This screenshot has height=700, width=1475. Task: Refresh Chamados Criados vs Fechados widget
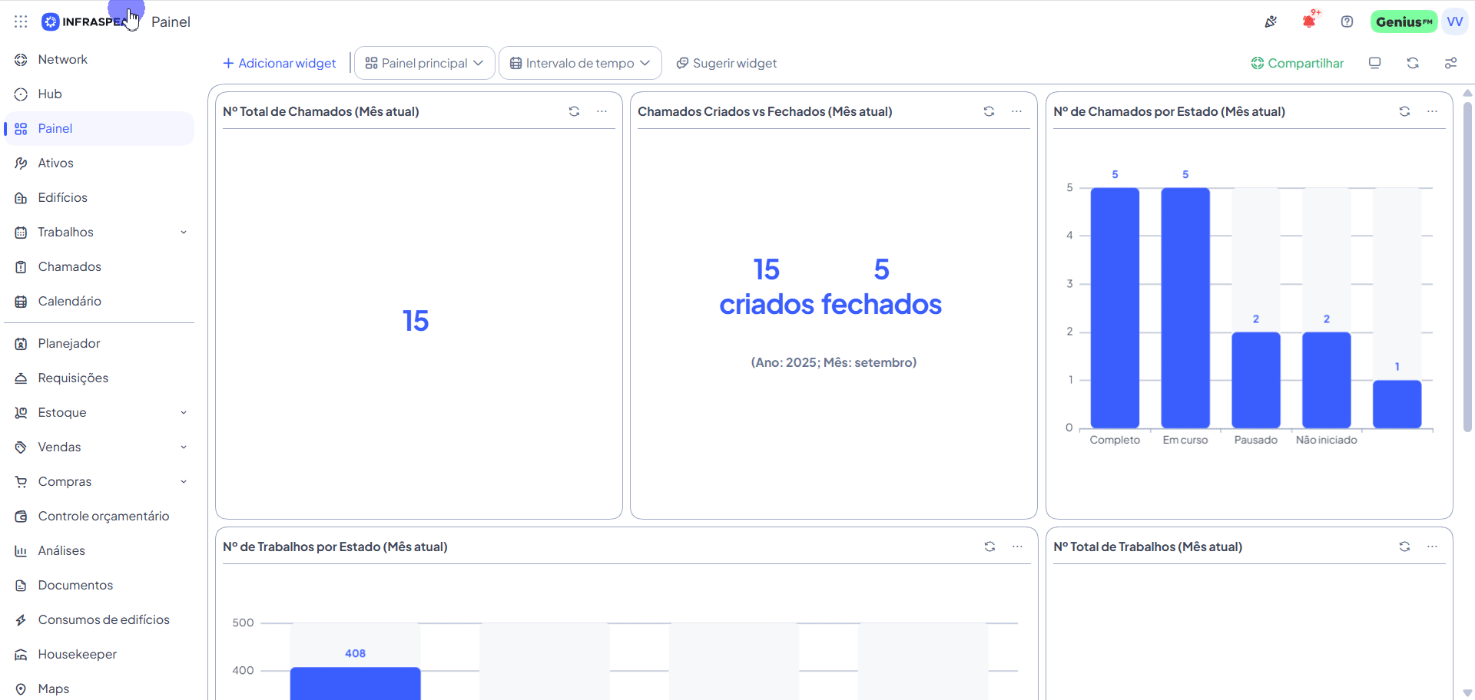tap(989, 111)
